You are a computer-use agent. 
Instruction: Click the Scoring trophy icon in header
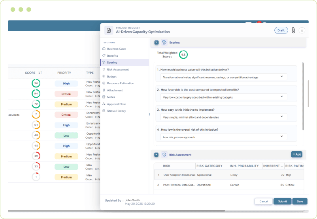[x=164, y=43]
